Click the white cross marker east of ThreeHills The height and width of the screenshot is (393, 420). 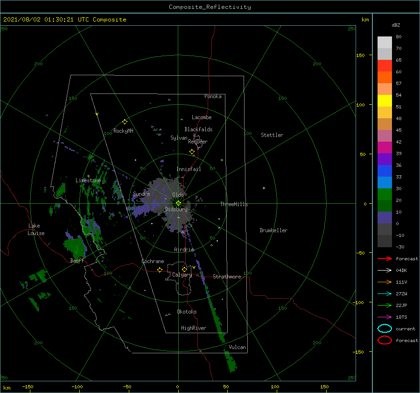(x=264, y=188)
